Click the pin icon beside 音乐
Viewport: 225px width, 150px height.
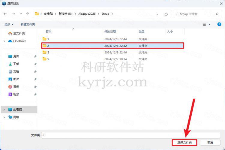tap(35, 87)
